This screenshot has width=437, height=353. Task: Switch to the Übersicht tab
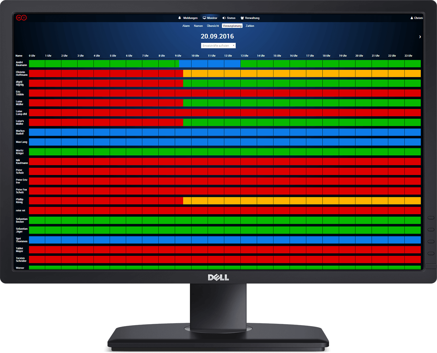(x=213, y=26)
